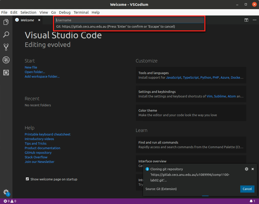The height and width of the screenshot is (204, 259).
Task: Dismiss the Cloning git repository notification
Action: coord(253,169)
